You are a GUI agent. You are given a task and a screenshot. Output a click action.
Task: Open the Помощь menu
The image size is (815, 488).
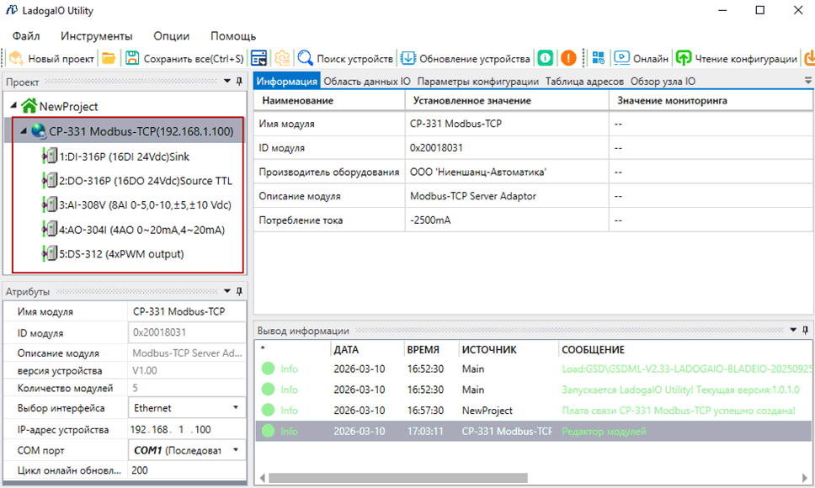coord(233,36)
